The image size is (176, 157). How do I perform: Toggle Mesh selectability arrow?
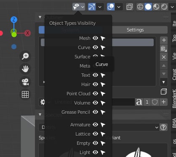point(103,38)
